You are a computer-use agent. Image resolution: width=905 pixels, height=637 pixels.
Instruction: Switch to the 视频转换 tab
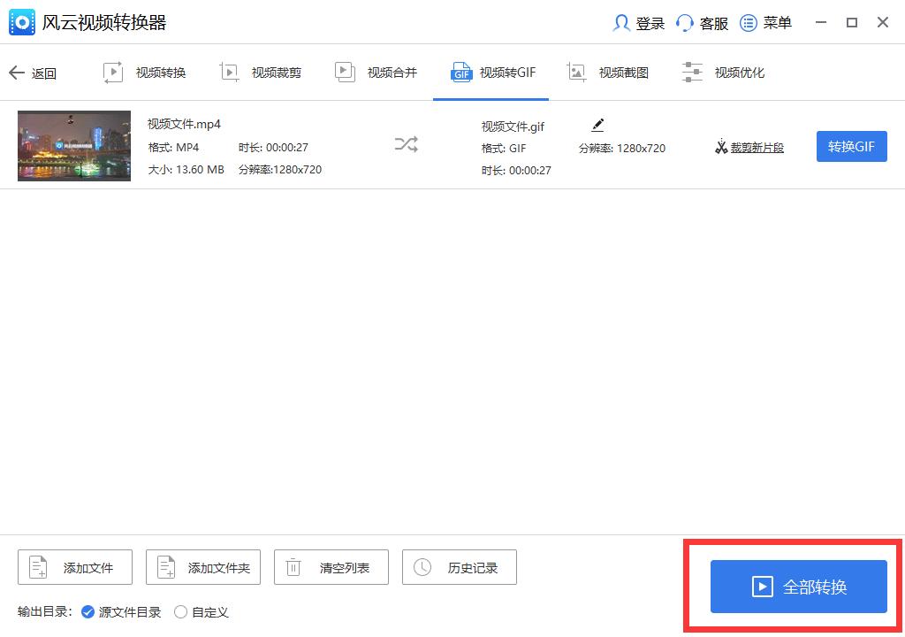pyautogui.click(x=144, y=73)
